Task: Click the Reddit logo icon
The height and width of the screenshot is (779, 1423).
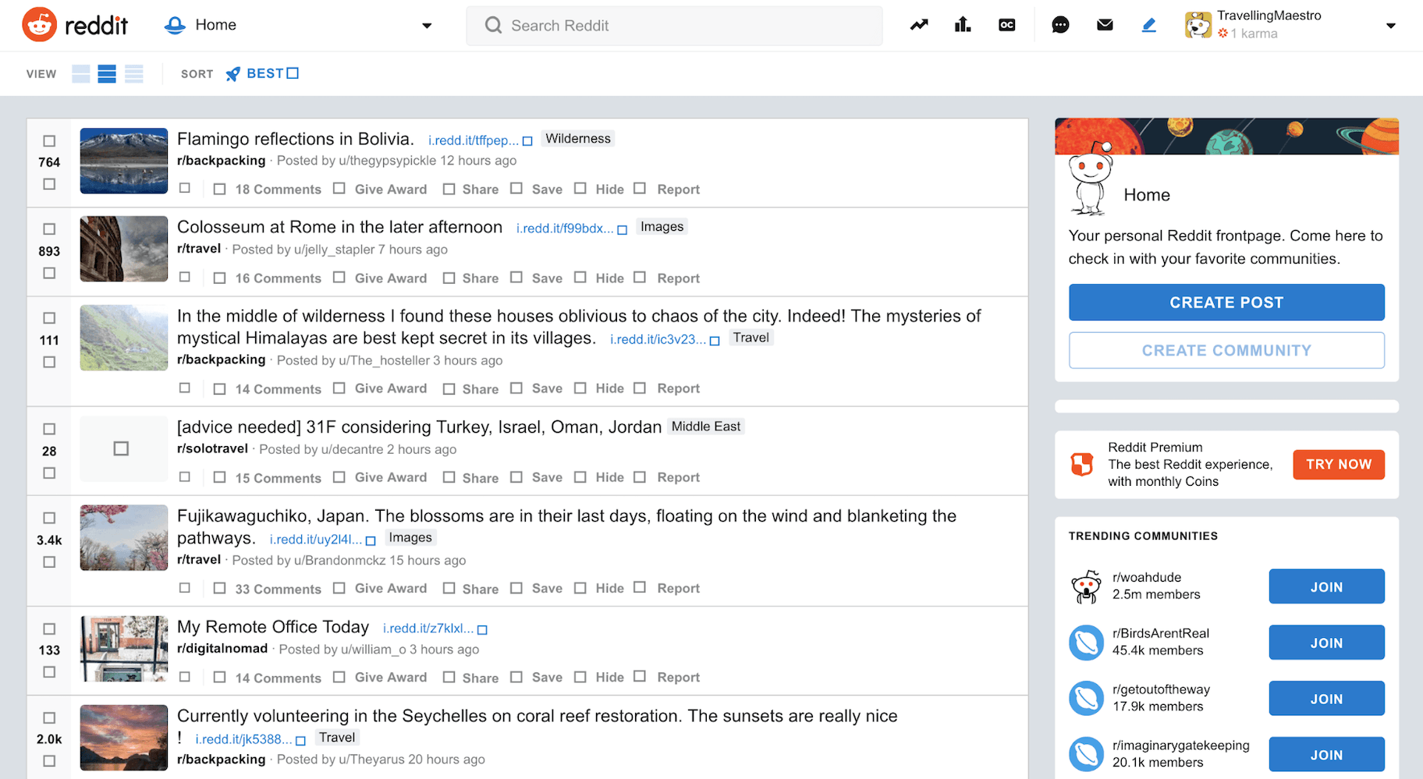Action: point(39,25)
